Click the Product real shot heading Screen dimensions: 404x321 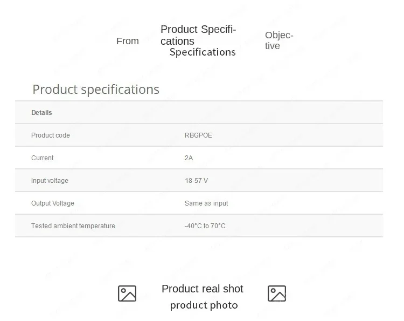tap(203, 289)
